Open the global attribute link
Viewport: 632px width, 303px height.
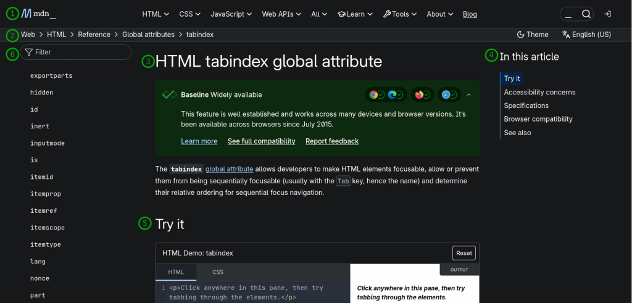(x=230, y=169)
